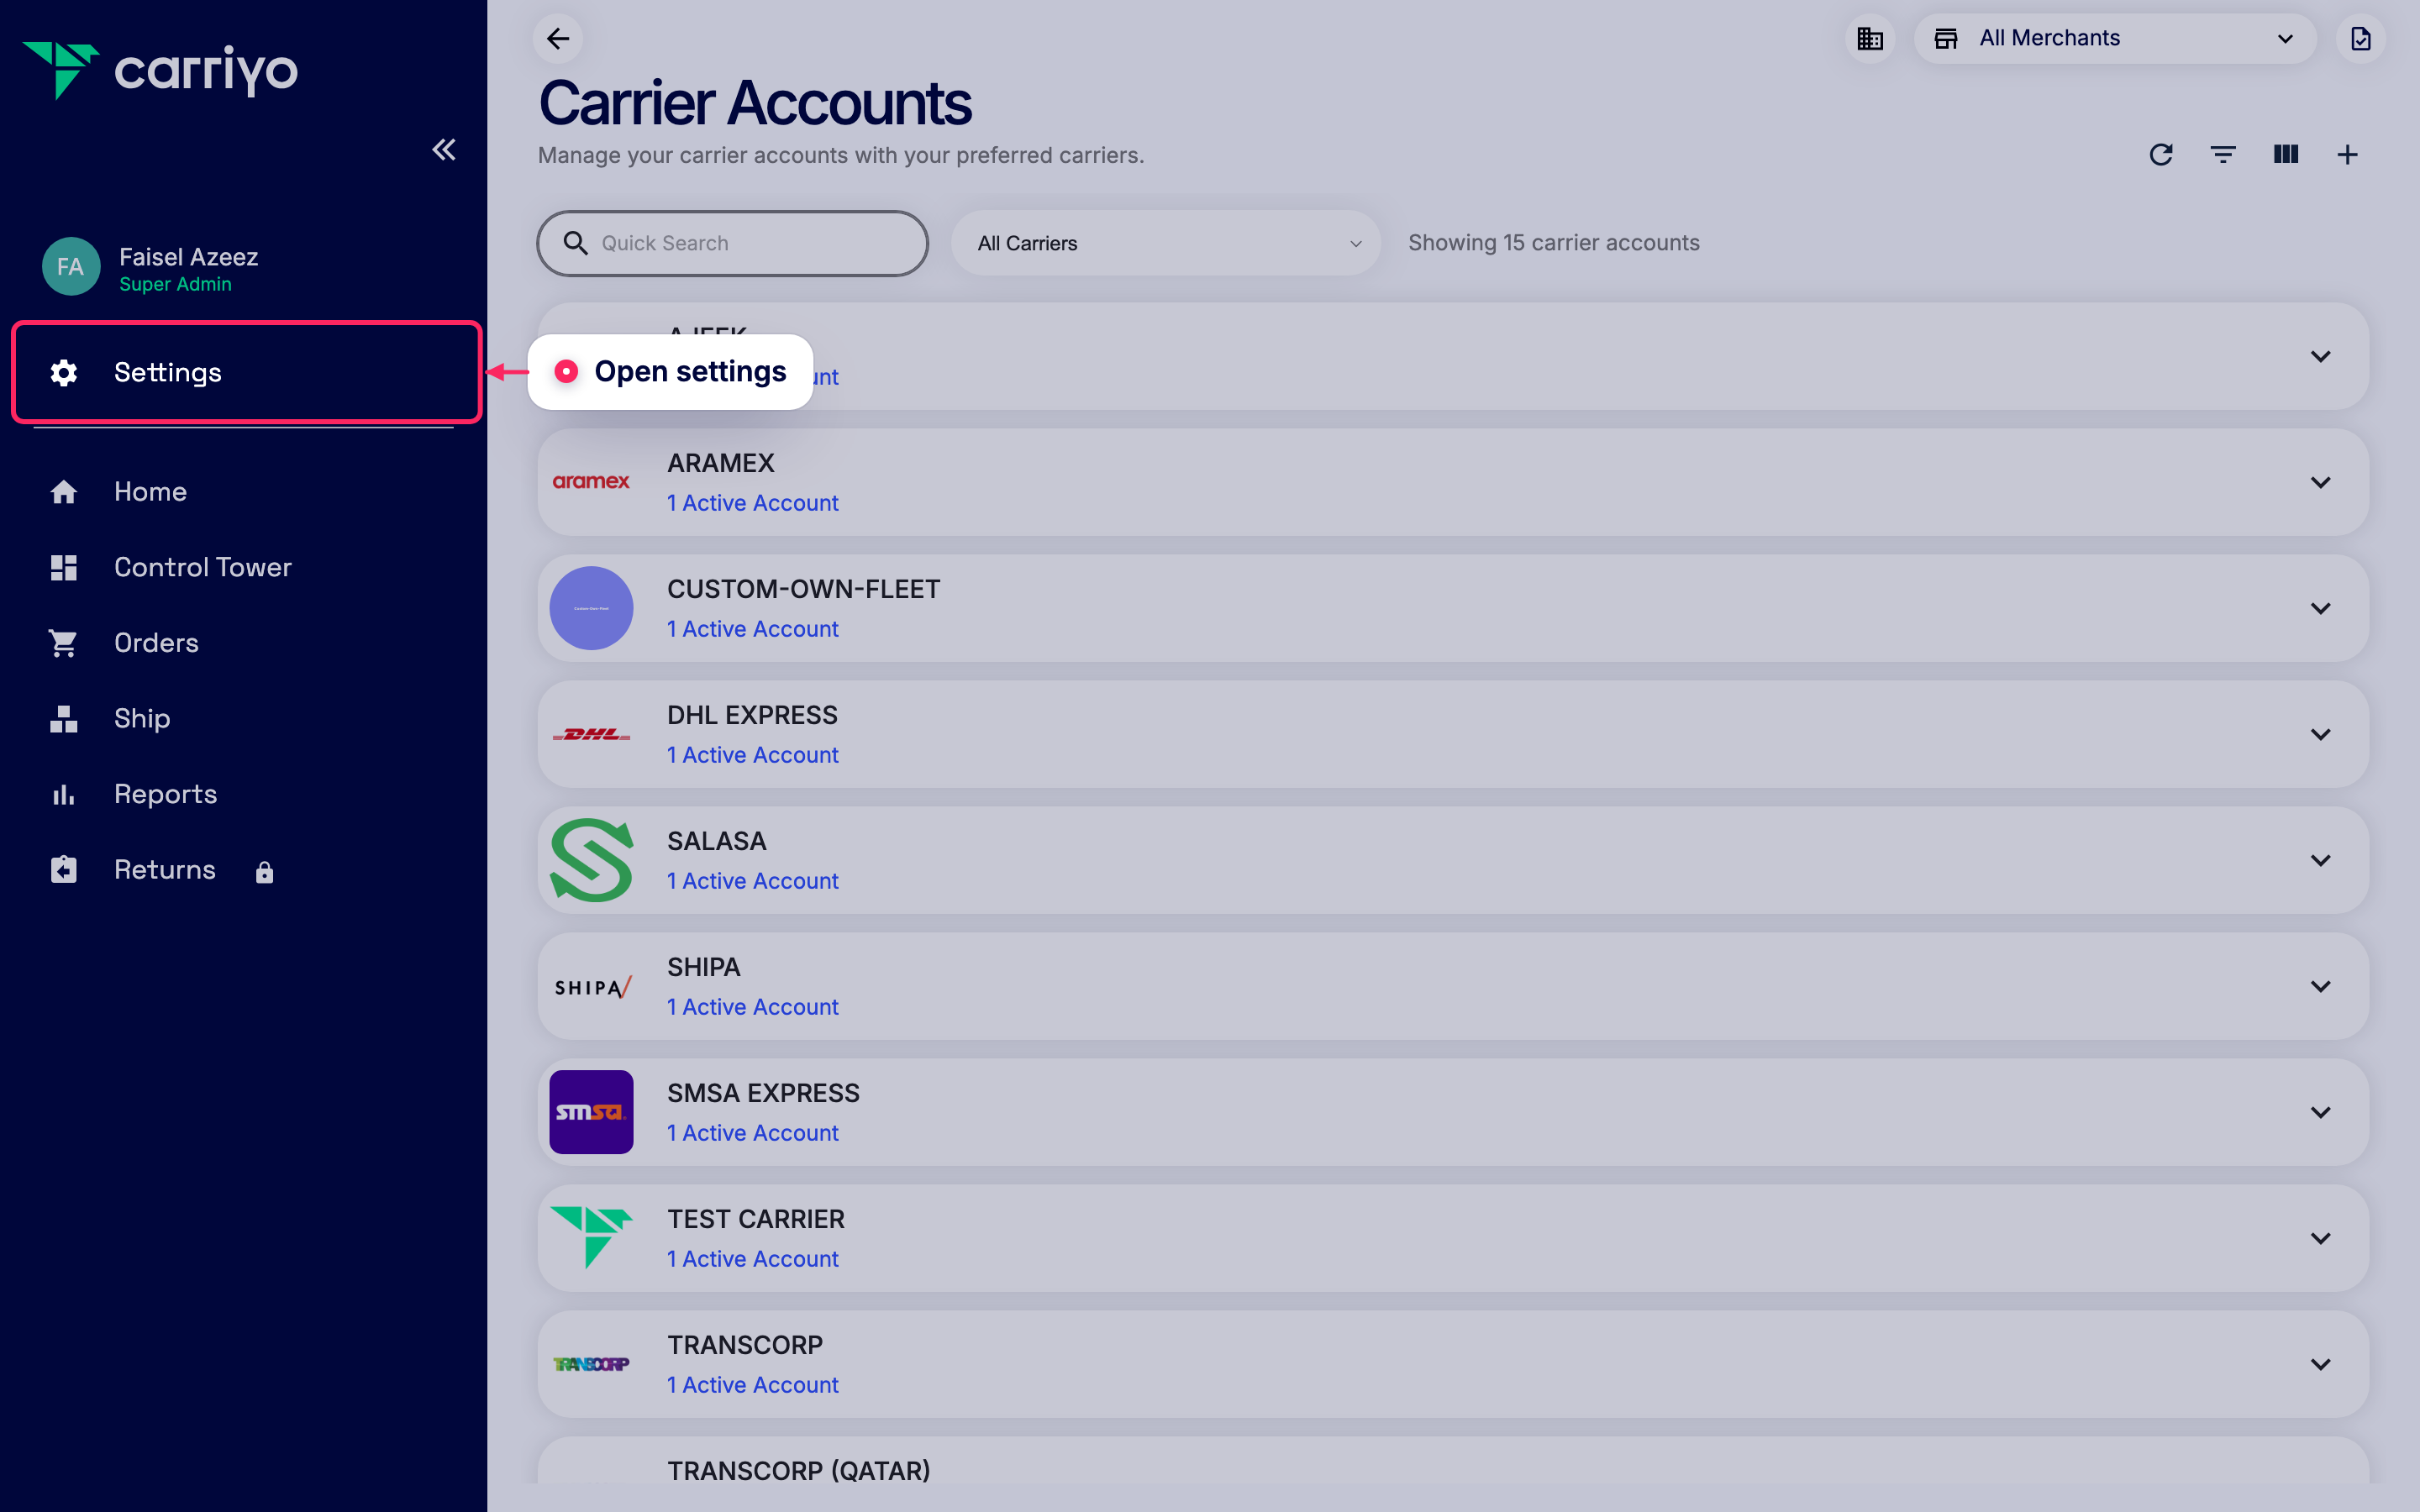Expand the TEST CARRIER row
This screenshot has width=2420, height=1512.
[x=2320, y=1238]
